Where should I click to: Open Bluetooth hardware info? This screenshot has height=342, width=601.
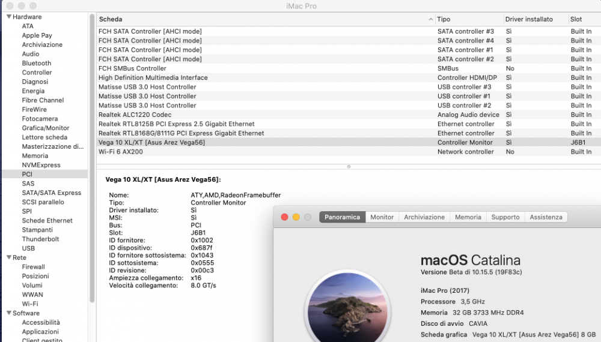point(37,63)
